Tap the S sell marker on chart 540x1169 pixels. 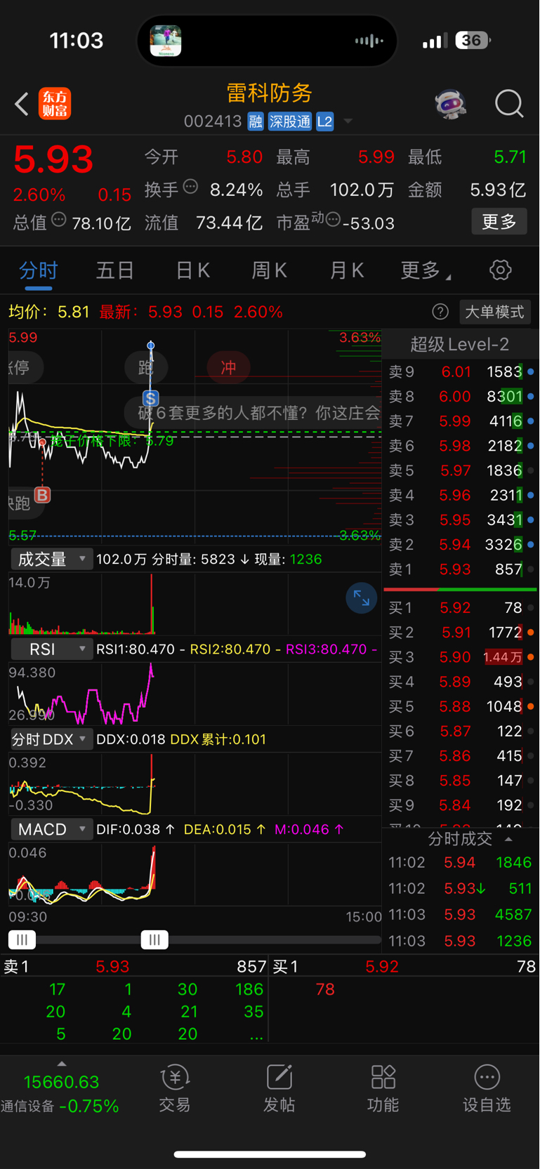click(150, 398)
